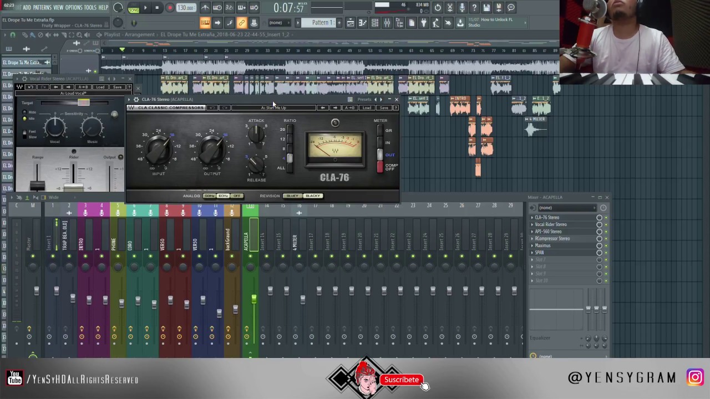
Task: Toggle the COMP OFF red button
Action: (380, 167)
